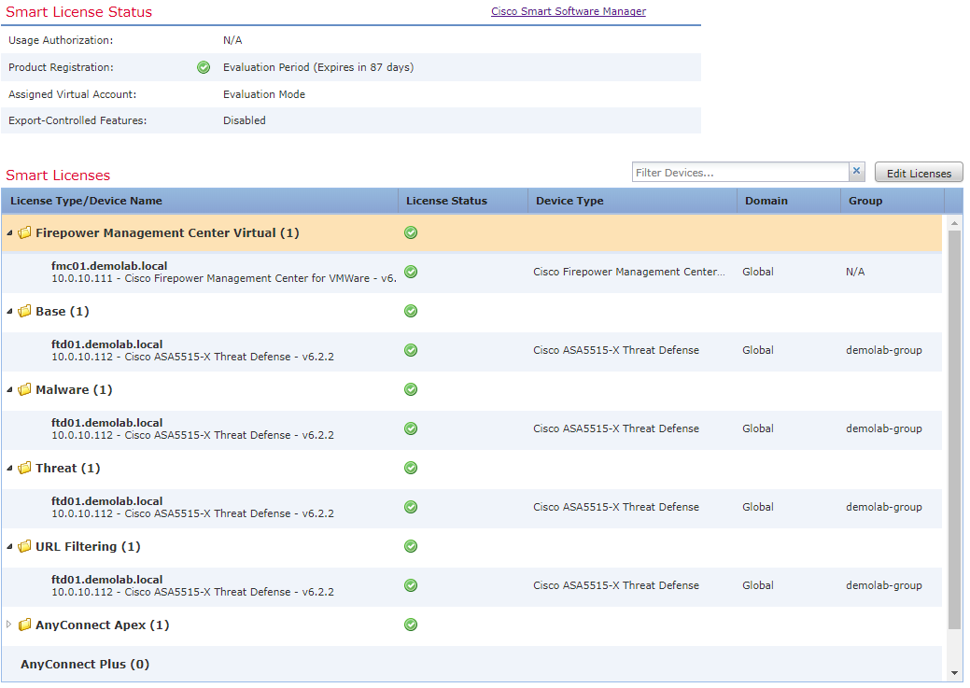Click demolab-group cell in the Base device row
This screenshot has width=970, height=688.
tap(884, 350)
